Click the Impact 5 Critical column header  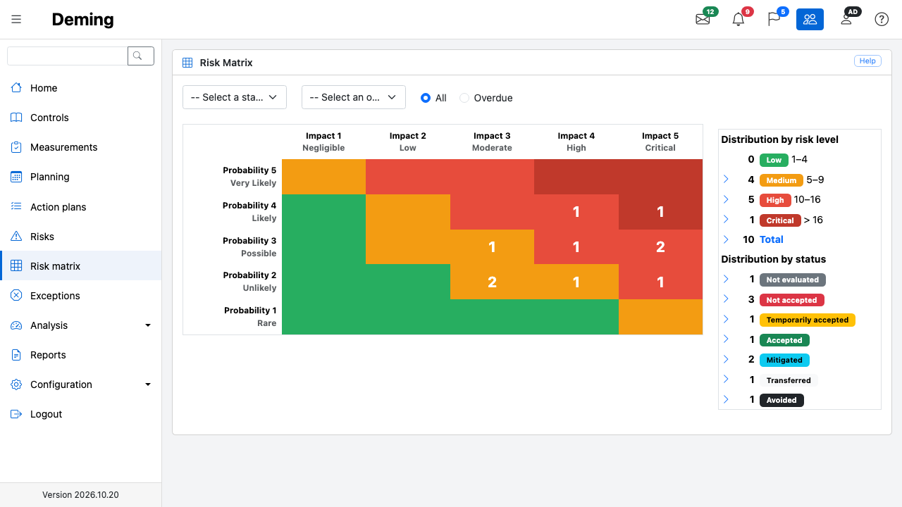pyautogui.click(x=660, y=142)
